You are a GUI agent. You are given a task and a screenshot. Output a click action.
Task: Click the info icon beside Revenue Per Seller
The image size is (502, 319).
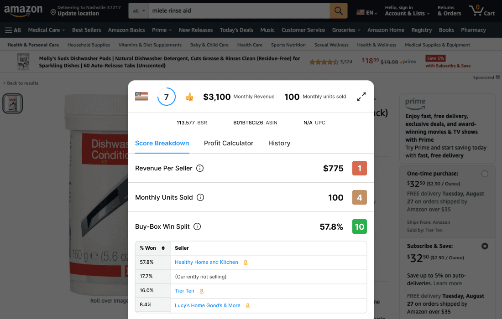pyautogui.click(x=200, y=168)
